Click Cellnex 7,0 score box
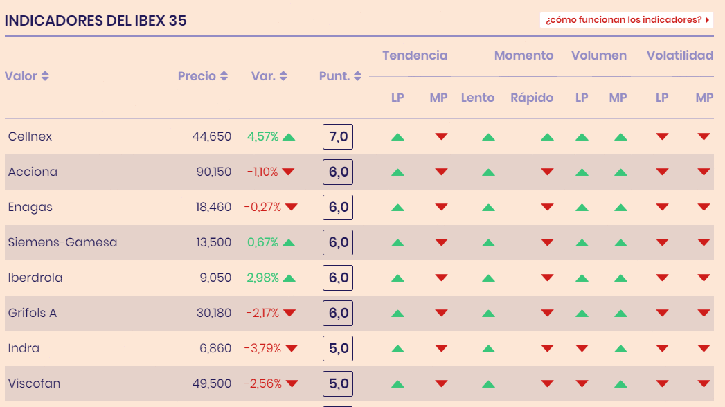This screenshot has height=407, width=725. click(338, 136)
